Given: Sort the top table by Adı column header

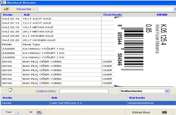Looking at the screenshot, I should coord(62,15).
